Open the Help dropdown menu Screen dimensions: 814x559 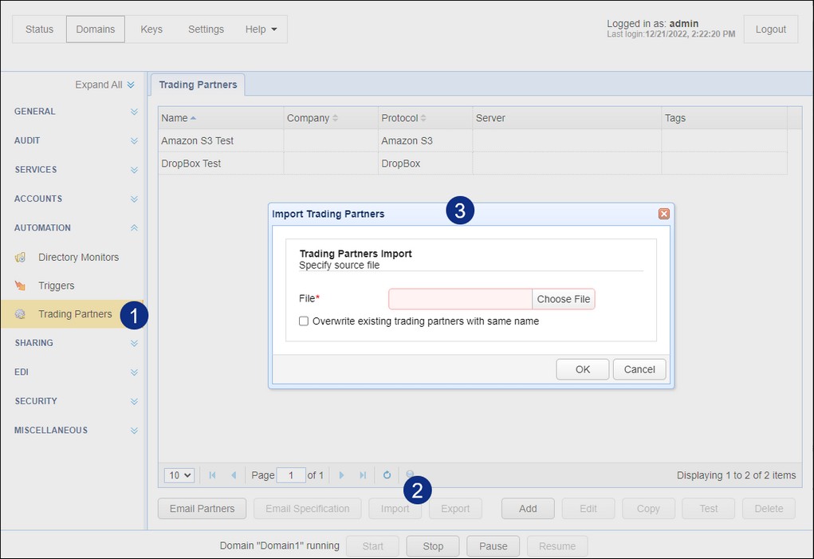click(261, 30)
